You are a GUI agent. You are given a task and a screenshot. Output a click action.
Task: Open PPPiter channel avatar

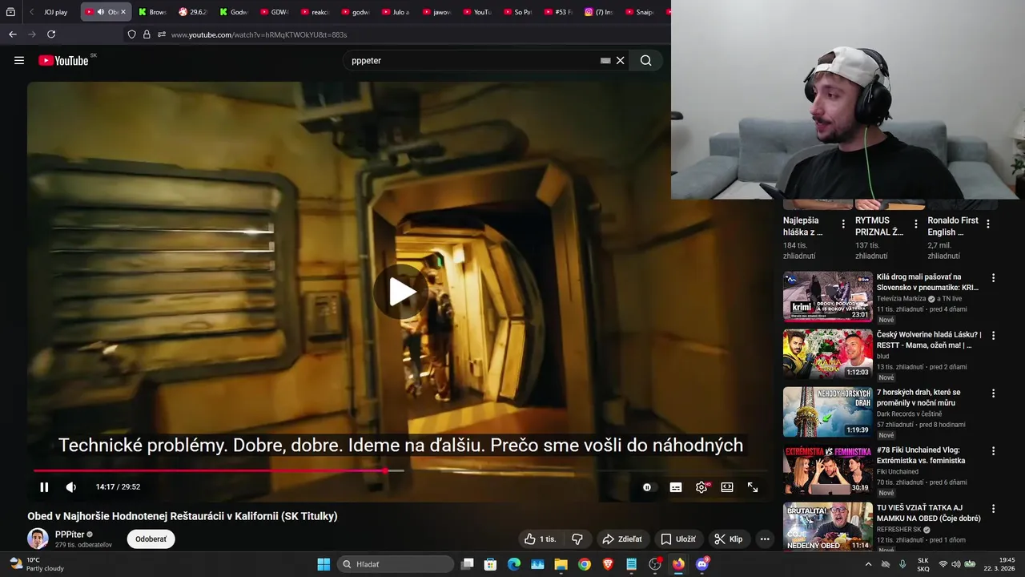tap(38, 539)
